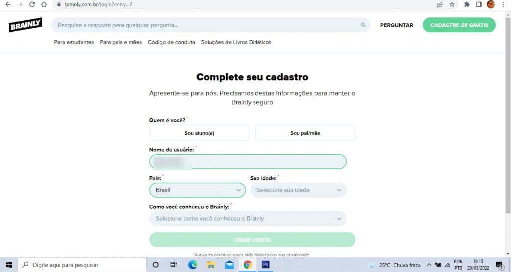Open Soluções de Livros Didáticos link

coord(236,42)
